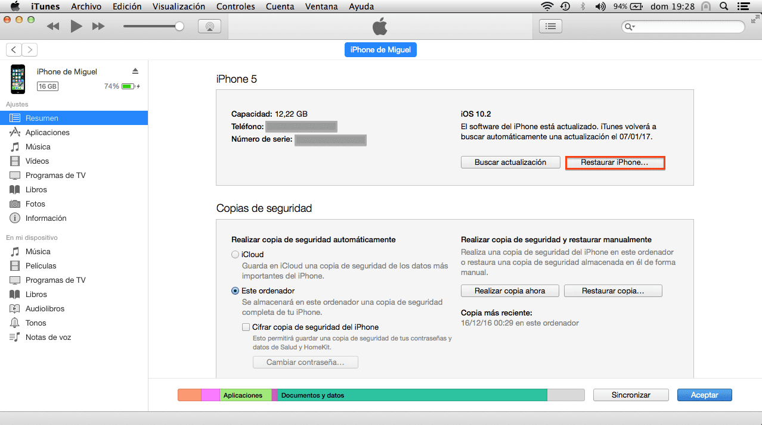Click the Sincronizar button
Screen dimensions: 762x425
tap(631, 395)
